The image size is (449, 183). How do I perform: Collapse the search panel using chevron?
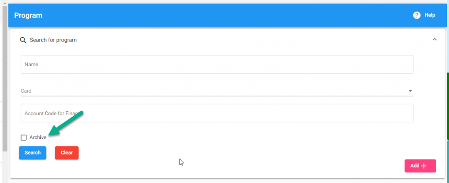pos(435,39)
